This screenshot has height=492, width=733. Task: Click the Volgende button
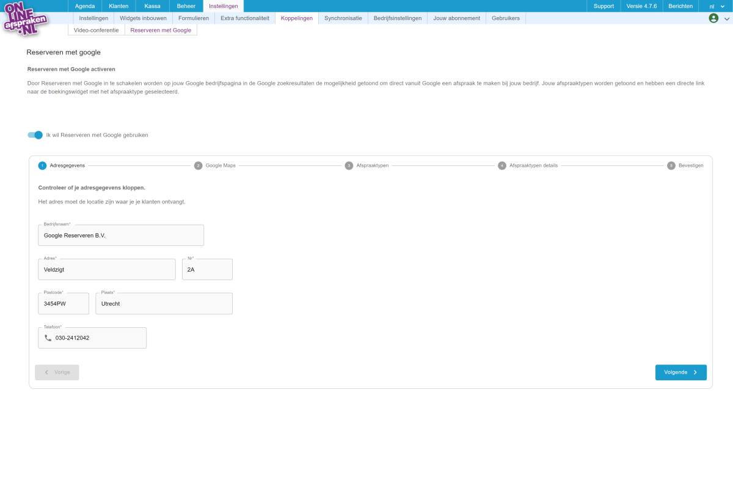coord(681,372)
